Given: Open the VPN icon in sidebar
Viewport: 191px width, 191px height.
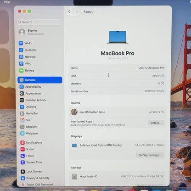Looking at the screenshot, I should coord(21,64).
